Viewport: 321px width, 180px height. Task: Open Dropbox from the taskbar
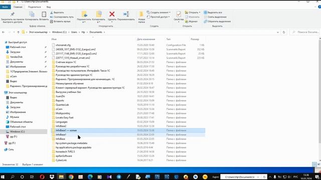tap(52, 176)
